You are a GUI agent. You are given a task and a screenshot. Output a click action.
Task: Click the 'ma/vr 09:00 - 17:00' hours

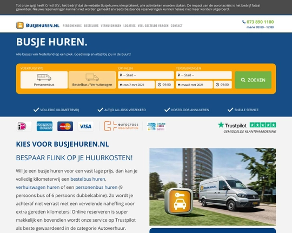click(x=260, y=27)
